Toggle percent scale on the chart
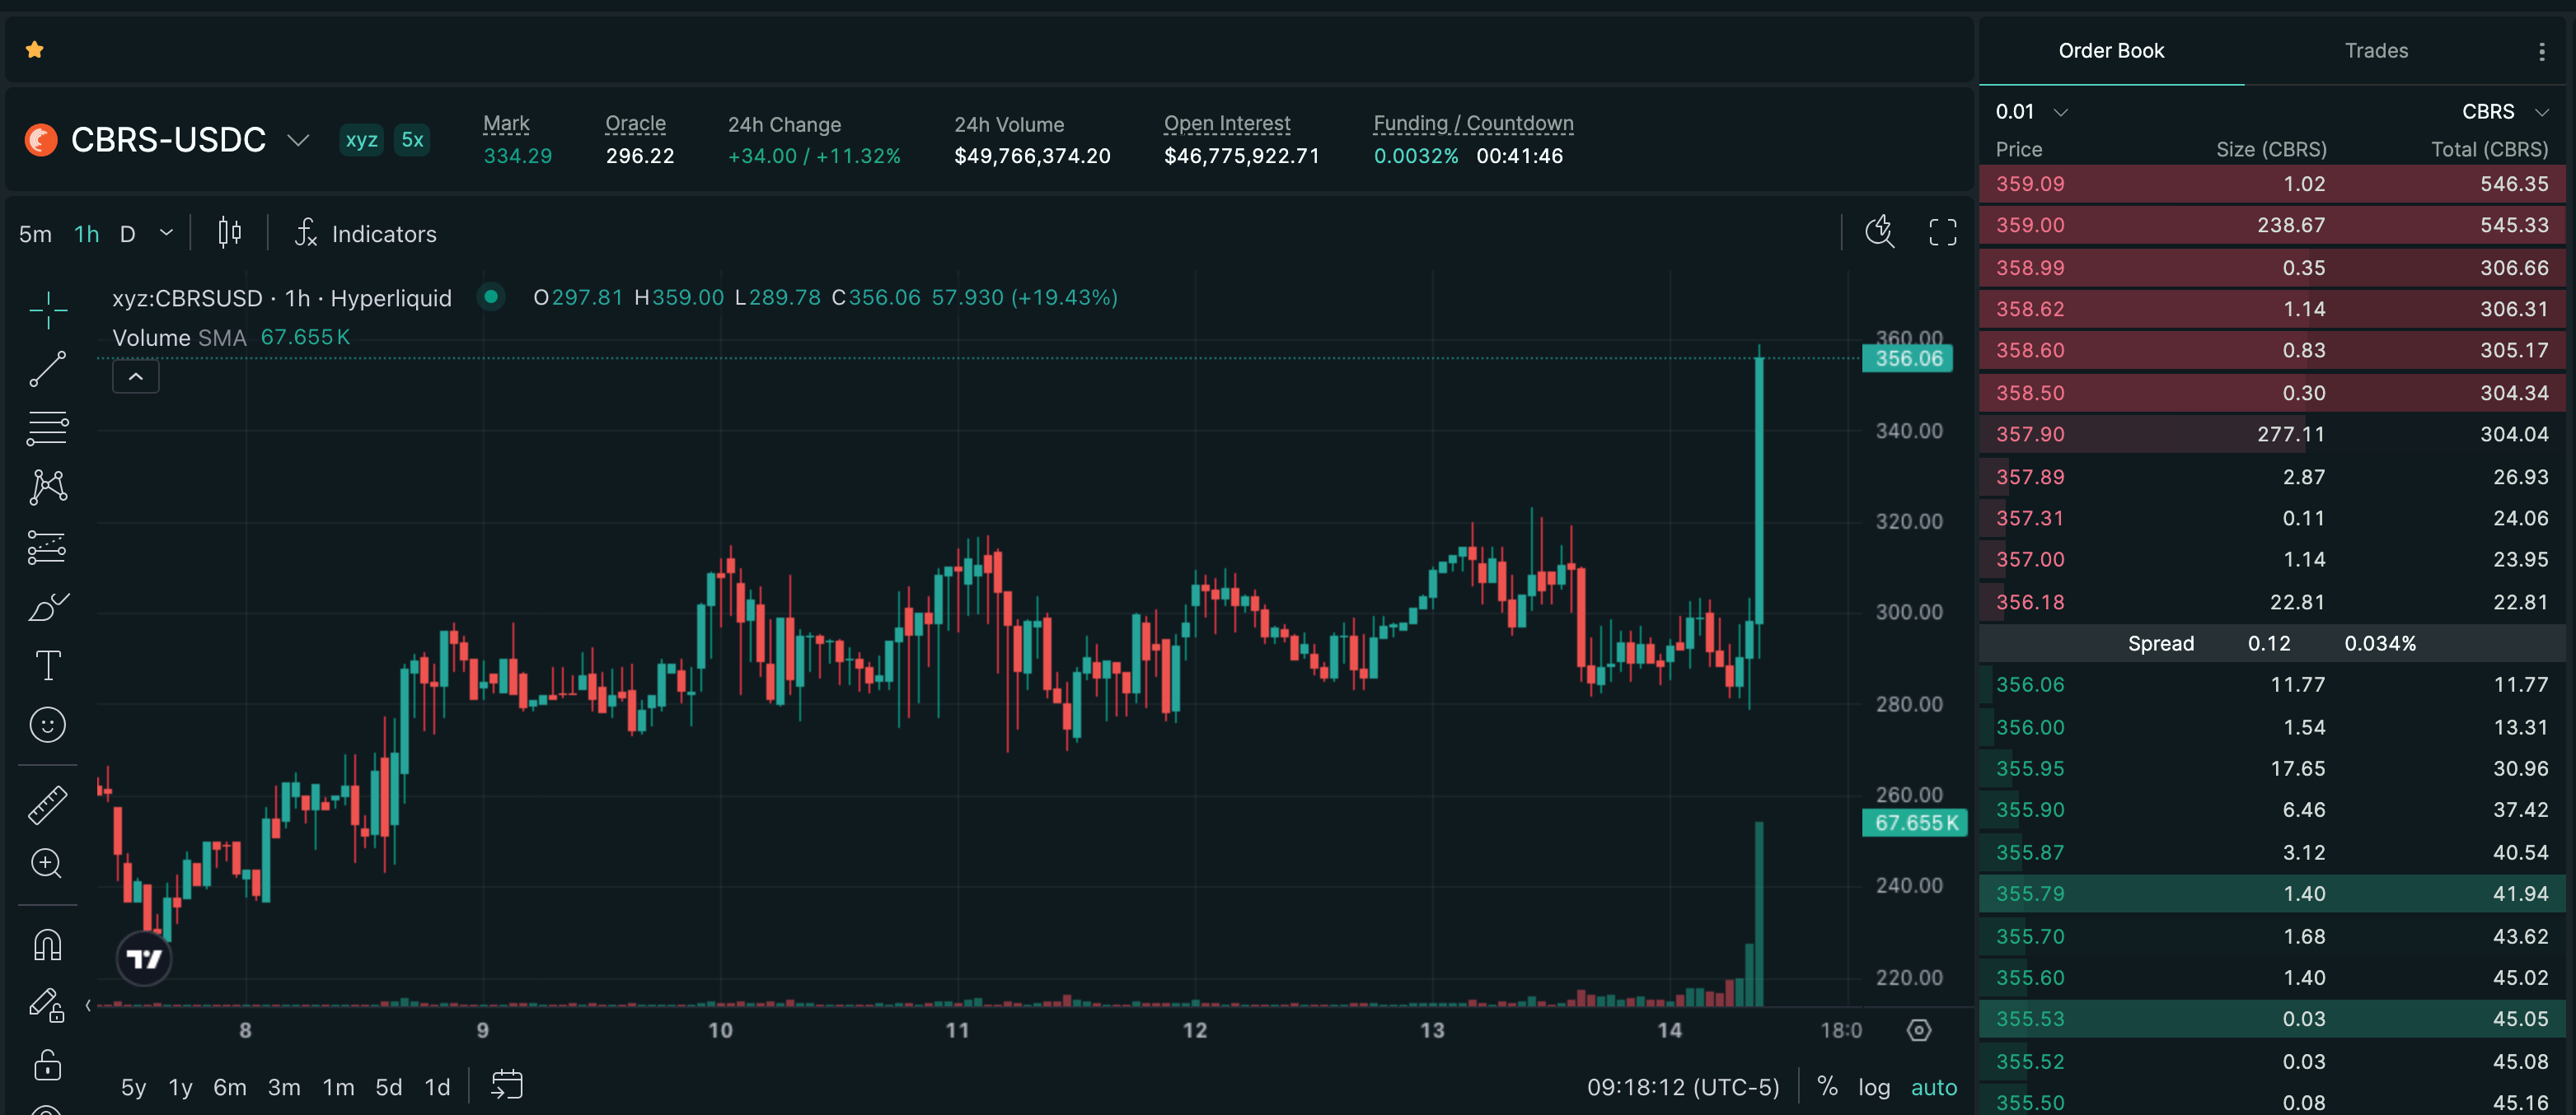Screen dimensions: 2576x1115 click(x=1827, y=1087)
